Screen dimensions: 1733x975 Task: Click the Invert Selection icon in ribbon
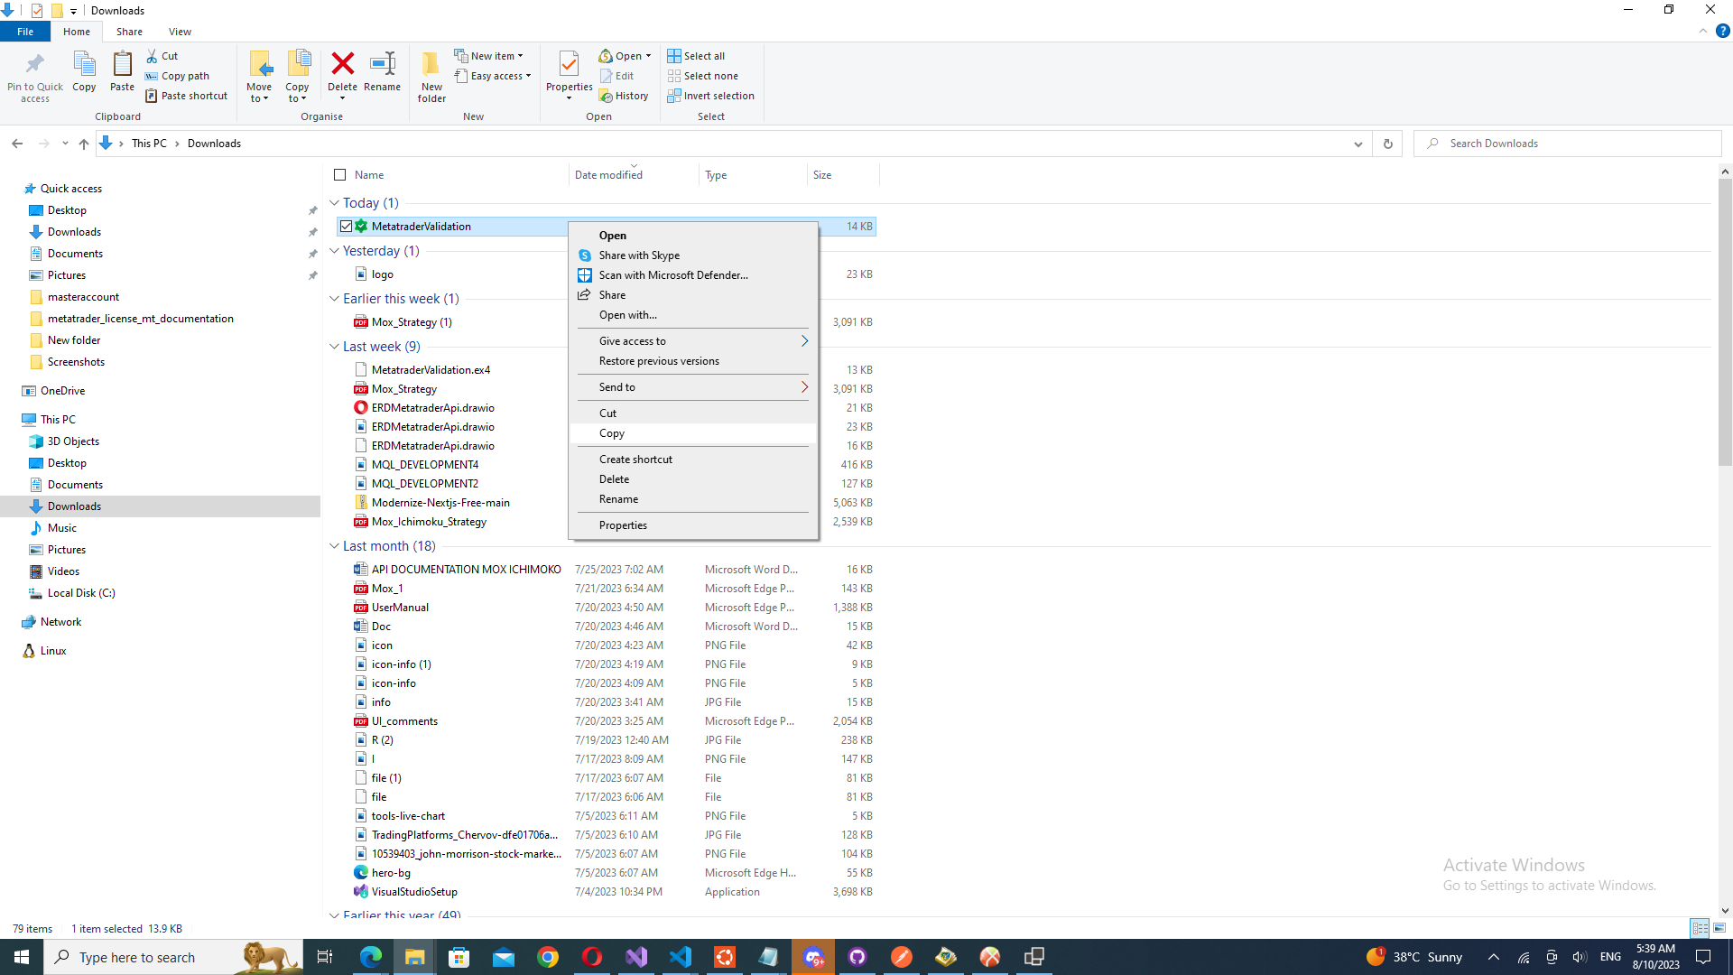pyautogui.click(x=673, y=95)
